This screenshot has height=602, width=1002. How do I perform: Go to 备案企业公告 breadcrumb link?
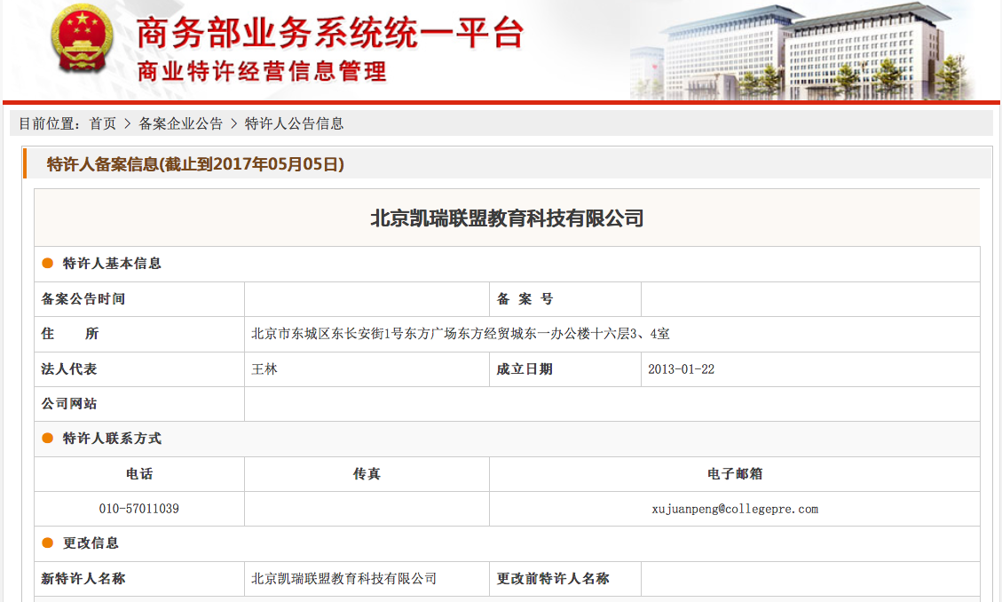pyautogui.click(x=181, y=123)
